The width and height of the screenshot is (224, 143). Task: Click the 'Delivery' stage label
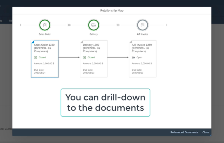point(94,34)
